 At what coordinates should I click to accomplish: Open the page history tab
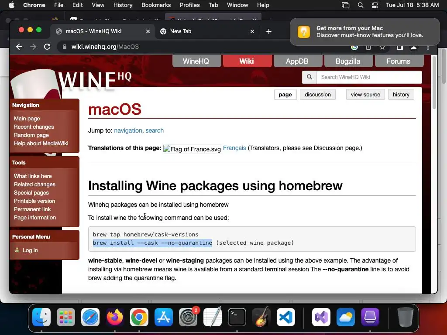tap(401, 95)
